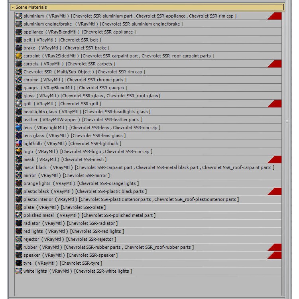Select 'glass ( VRayMtl )' entry text
Viewport: 299px width, 299px height.
[41, 96]
